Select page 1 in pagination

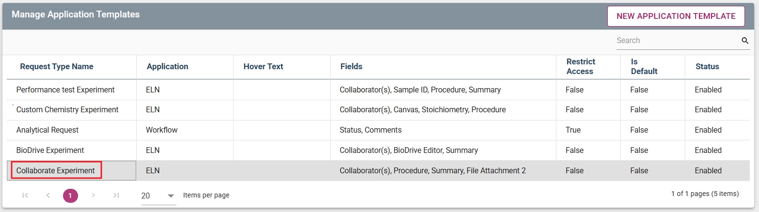(70, 196)
